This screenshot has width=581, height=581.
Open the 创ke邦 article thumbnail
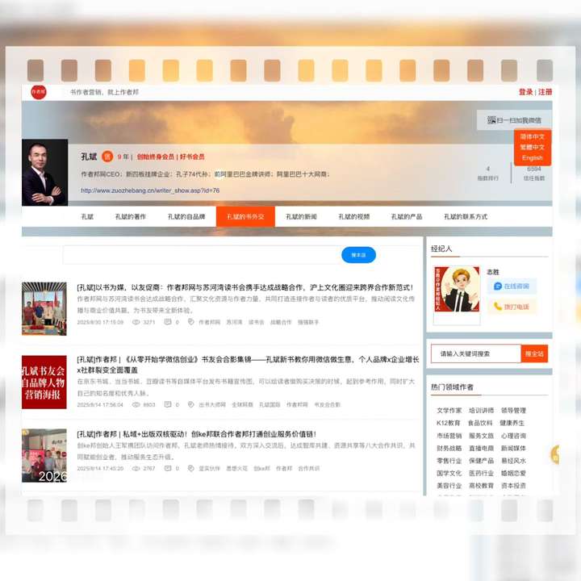tap(44, 455)
